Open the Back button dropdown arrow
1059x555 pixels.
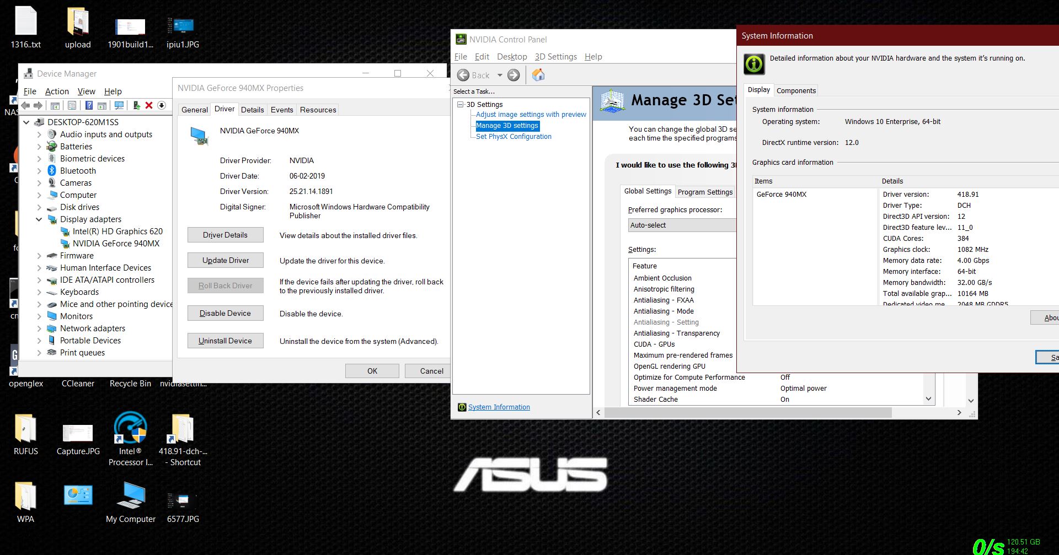500,75
